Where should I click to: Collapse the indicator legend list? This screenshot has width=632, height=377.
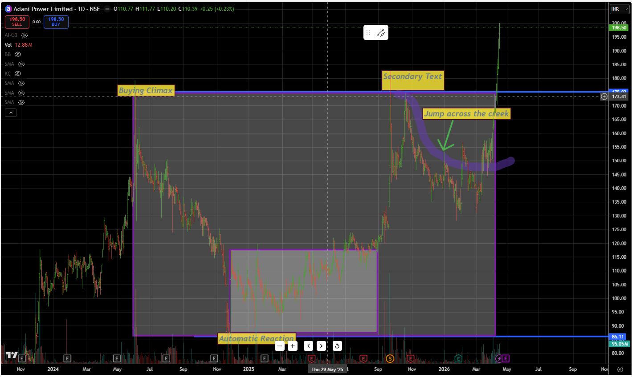[x=11, y=113]
